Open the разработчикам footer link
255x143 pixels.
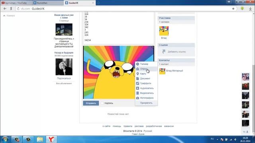point(154,126)
